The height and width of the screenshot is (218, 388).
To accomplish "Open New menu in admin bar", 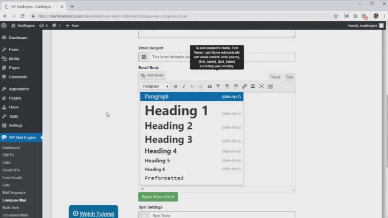I will (72, 26).
